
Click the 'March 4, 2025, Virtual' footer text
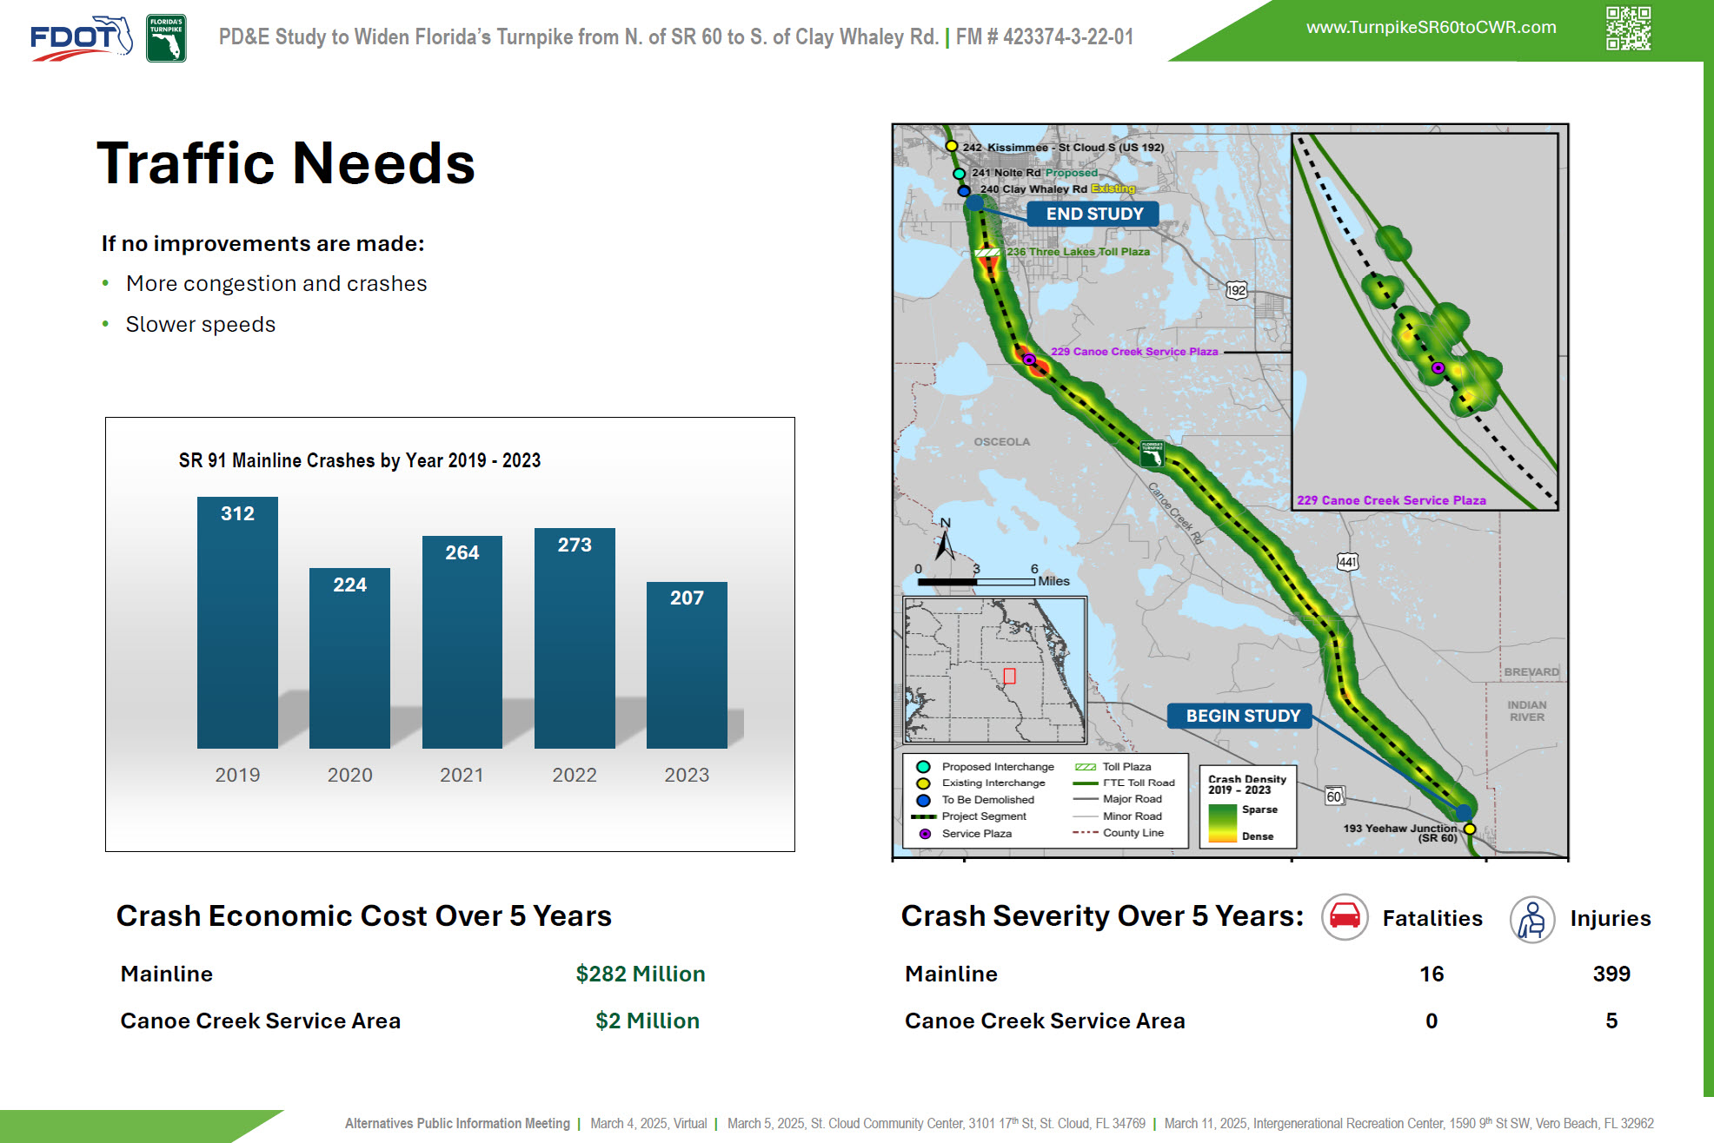[648, 1123]
